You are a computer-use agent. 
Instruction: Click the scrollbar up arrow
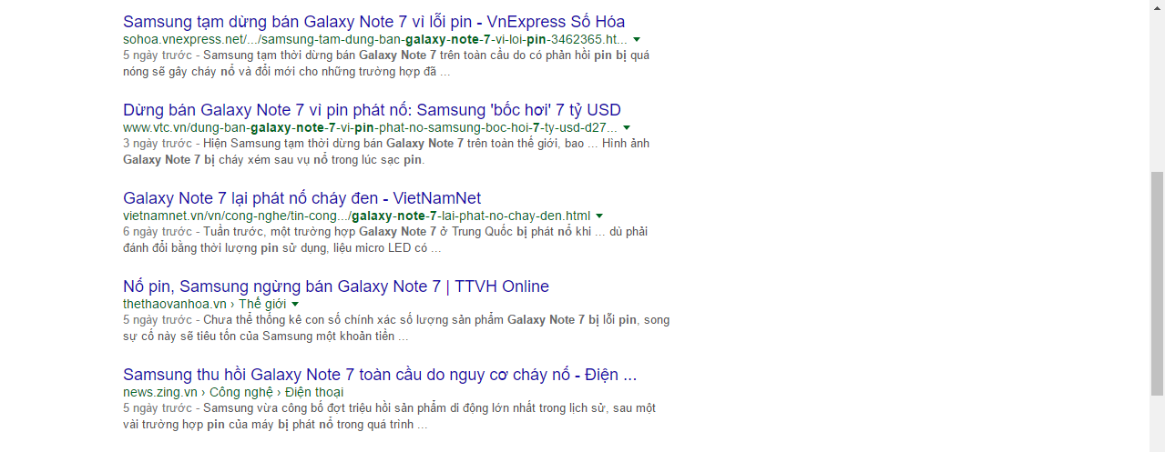pyautogui.click(x=1157, y=7)
